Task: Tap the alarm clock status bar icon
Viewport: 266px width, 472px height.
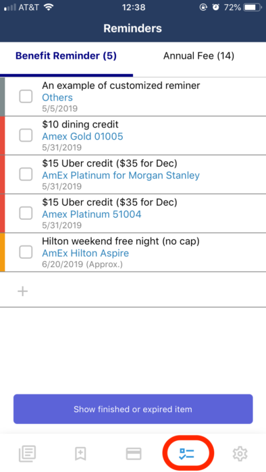Action: pyautogui.click(x=215, y=7)
